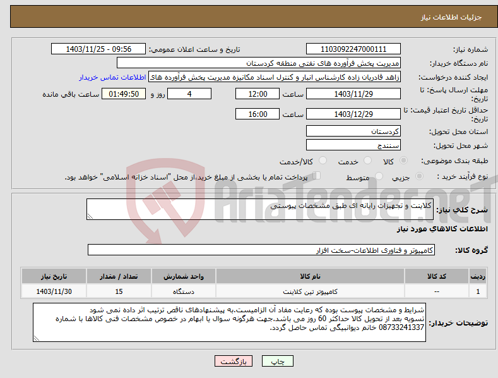Click the row number cell 1
The height and width of the screenshot is (378, 498).
(x=478, y=291)
